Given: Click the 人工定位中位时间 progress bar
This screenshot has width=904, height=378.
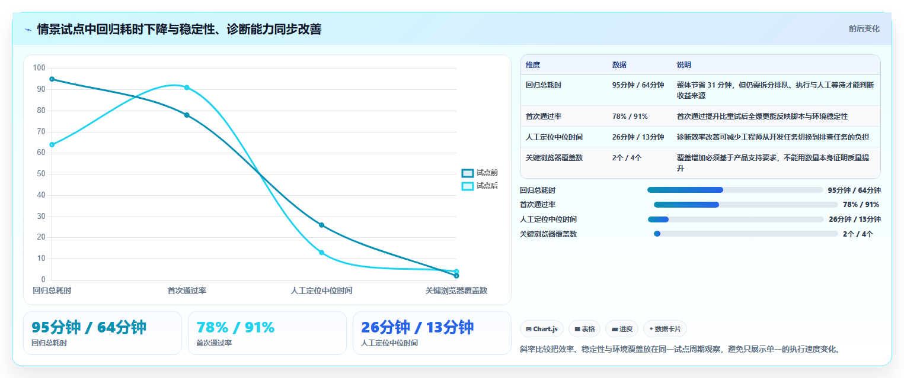Looking at the screenshot, I should tap(736, 219).
